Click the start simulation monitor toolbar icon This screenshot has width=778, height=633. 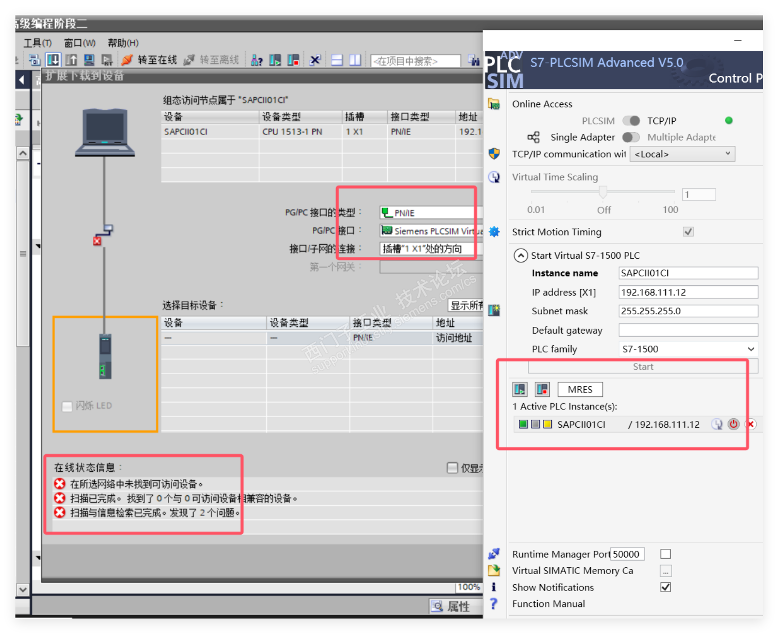(89, 60)
